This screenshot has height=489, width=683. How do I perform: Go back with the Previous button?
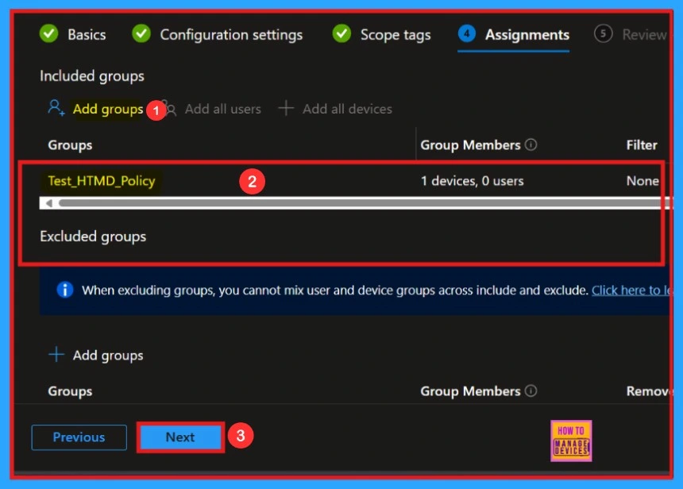(x=79, y=437)
